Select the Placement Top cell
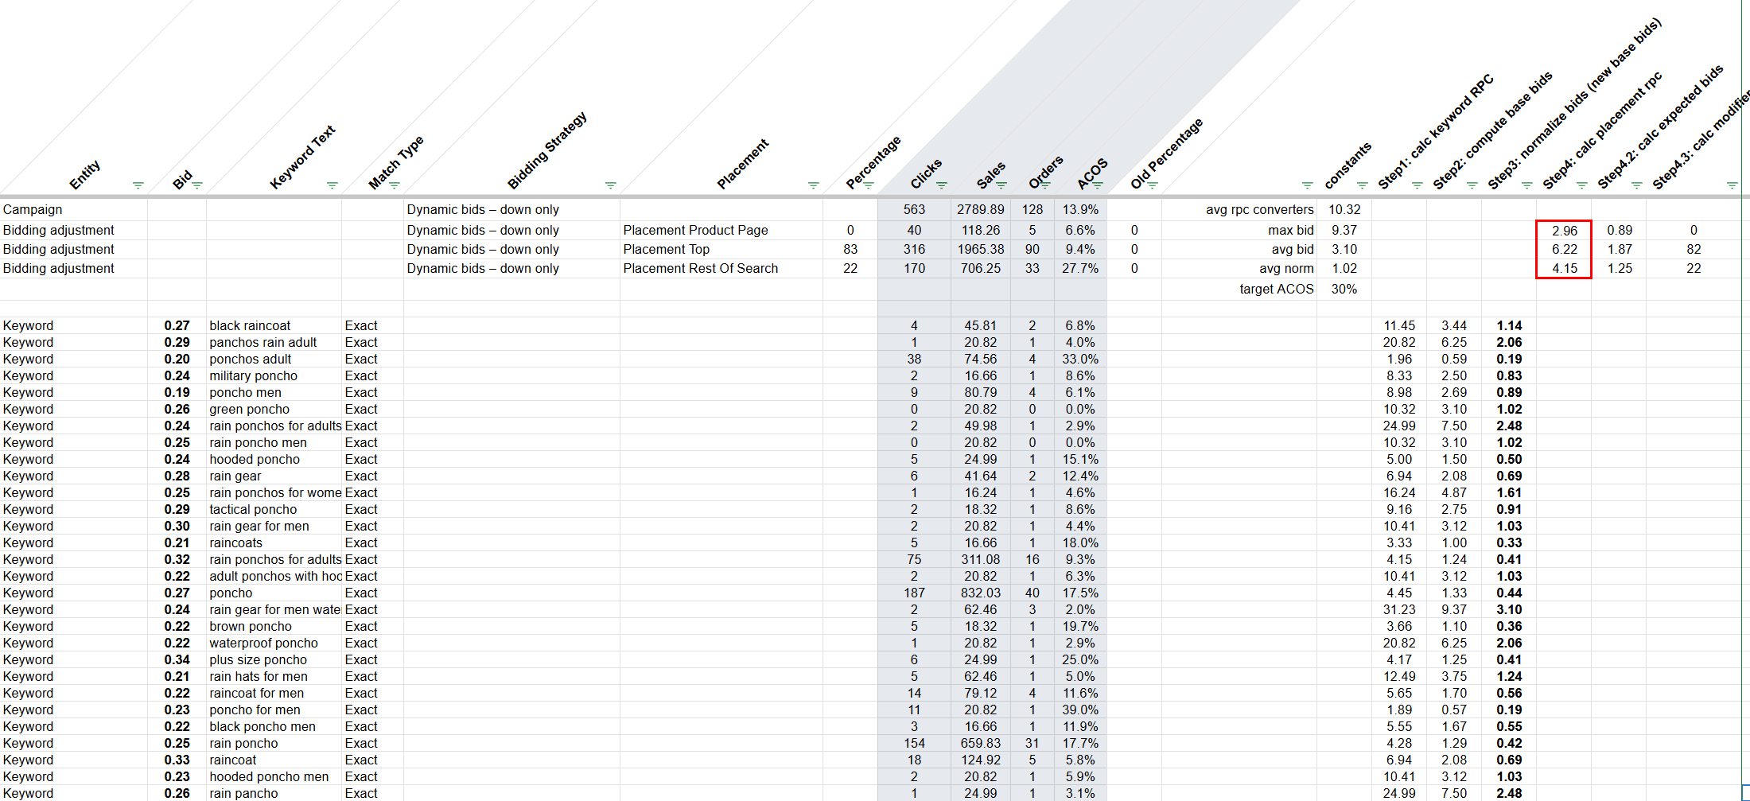The height and width of the screenshot is (801, 1750). click(721, 249)
